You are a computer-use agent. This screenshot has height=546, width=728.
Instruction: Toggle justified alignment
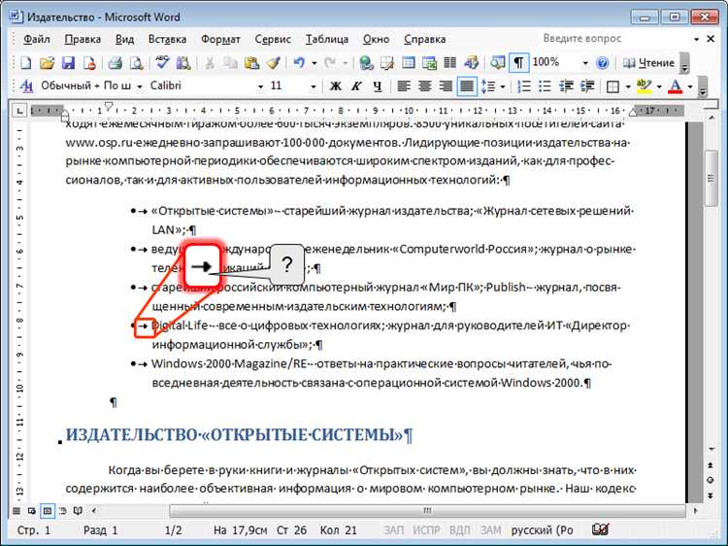point(467,85)
